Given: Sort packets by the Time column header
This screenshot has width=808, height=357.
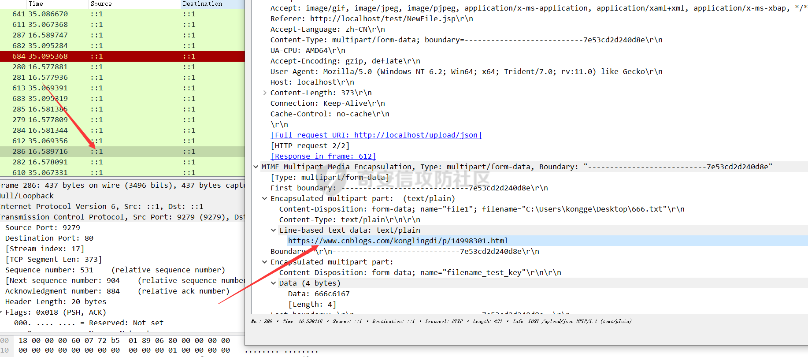Looking at the screenshot, I should [x=57, y=4].
